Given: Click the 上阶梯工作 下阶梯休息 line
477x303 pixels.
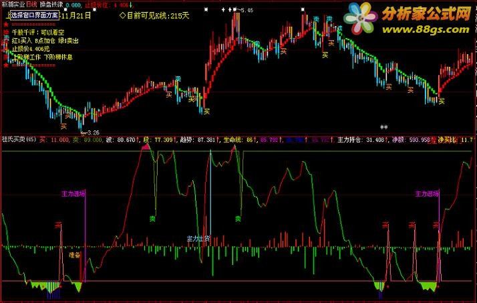Looking at the screenshot, I should pyautogui.click(x=43, y=57).
